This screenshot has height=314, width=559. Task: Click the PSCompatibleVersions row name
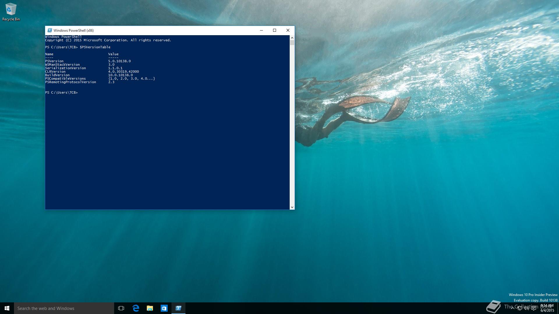(x=66, y=78)
